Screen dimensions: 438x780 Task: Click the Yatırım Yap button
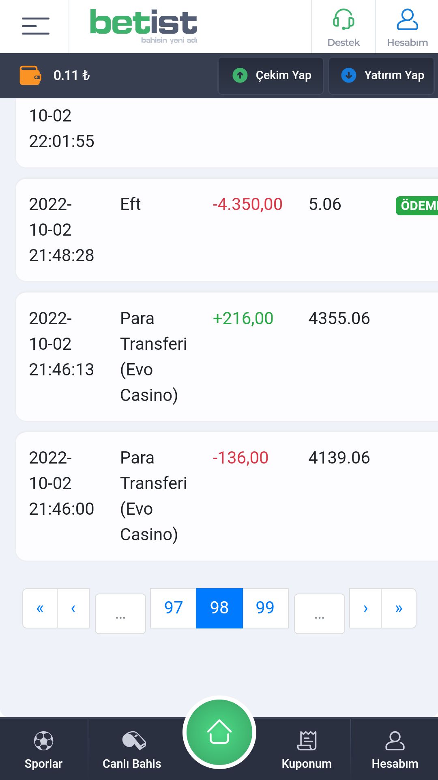(381, 76)
